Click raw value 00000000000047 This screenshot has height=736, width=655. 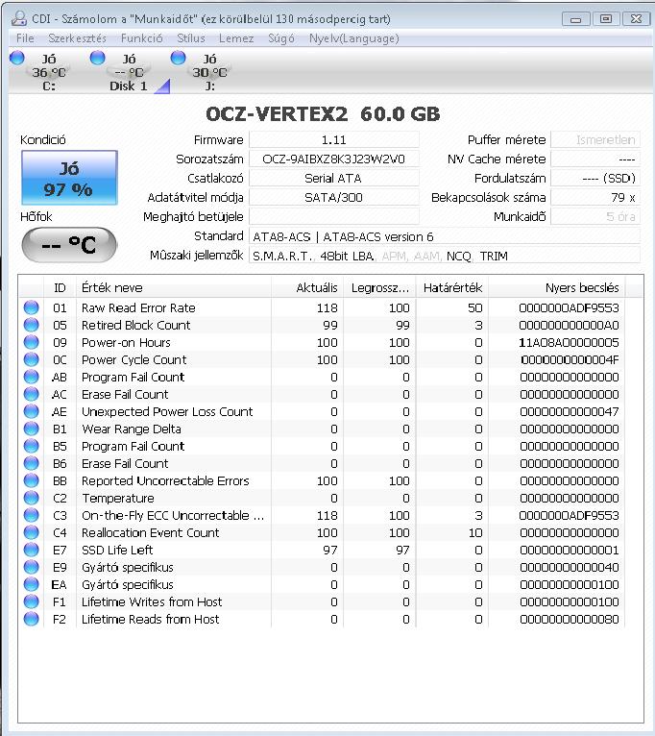pos(570,411)
